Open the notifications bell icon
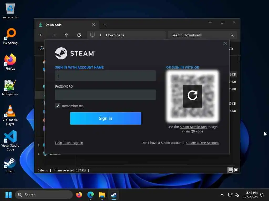This screenshot has height=201, width=269. pyautogui.click(x=262, y=195)
